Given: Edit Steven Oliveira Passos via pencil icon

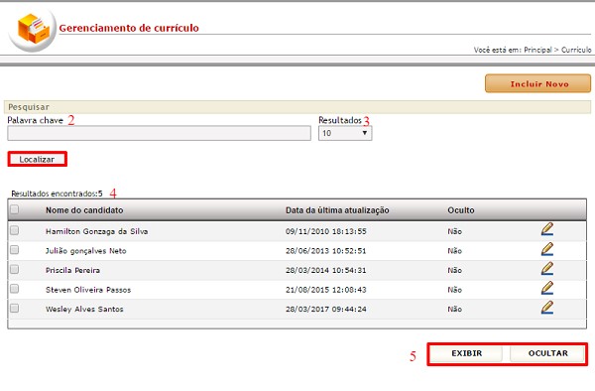Looking at the screenshot, I should 546,288.
